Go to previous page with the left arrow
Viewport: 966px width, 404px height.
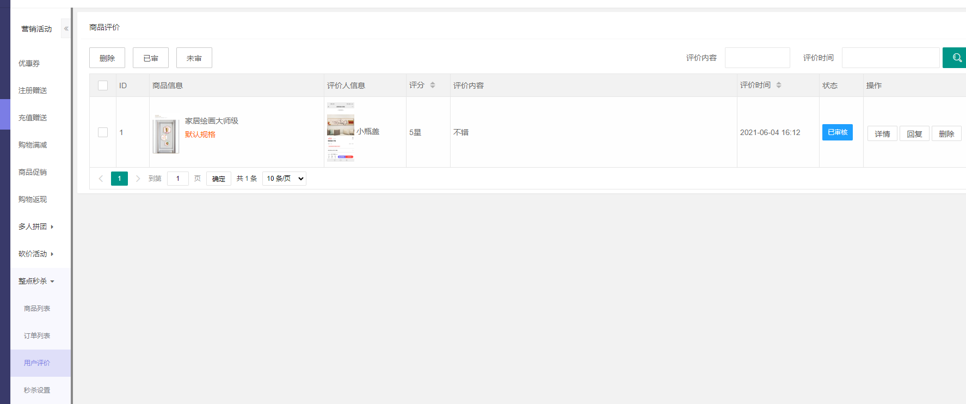pos(101,179)
